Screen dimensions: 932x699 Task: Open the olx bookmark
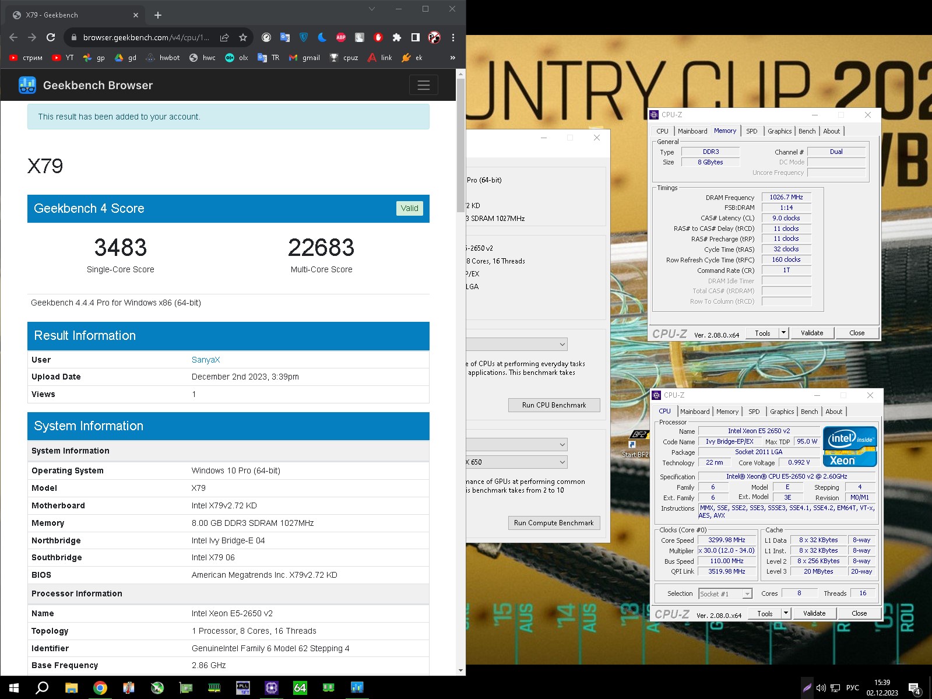237,58
